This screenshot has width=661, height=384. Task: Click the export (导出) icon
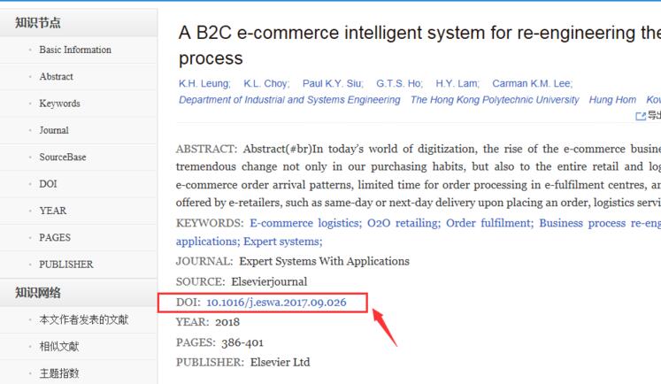642,116
